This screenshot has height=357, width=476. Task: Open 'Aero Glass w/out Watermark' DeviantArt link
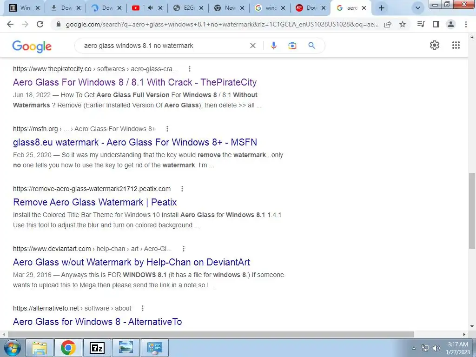click(132, 262)
